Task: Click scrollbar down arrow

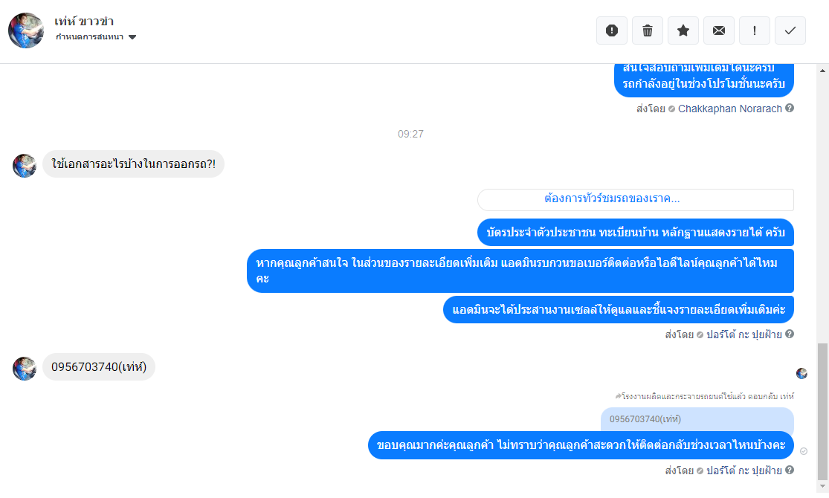Action: [x=822, y=486]
